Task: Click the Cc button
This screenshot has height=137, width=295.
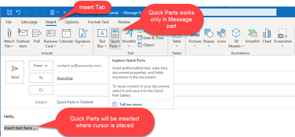Action: [41, 90]
